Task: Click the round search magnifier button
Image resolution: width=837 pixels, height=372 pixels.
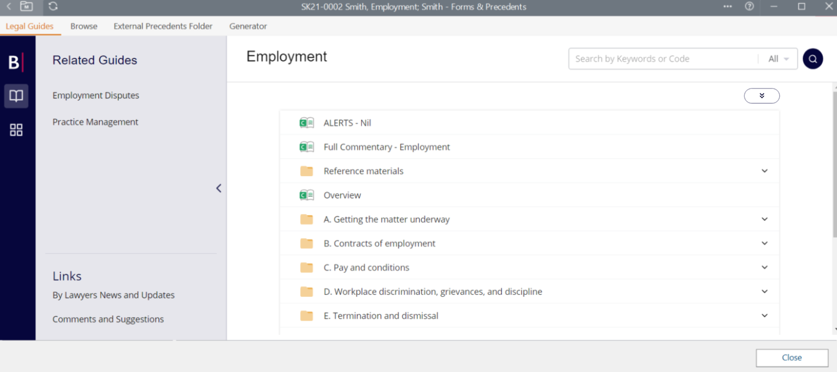Action: coord(813,58)
